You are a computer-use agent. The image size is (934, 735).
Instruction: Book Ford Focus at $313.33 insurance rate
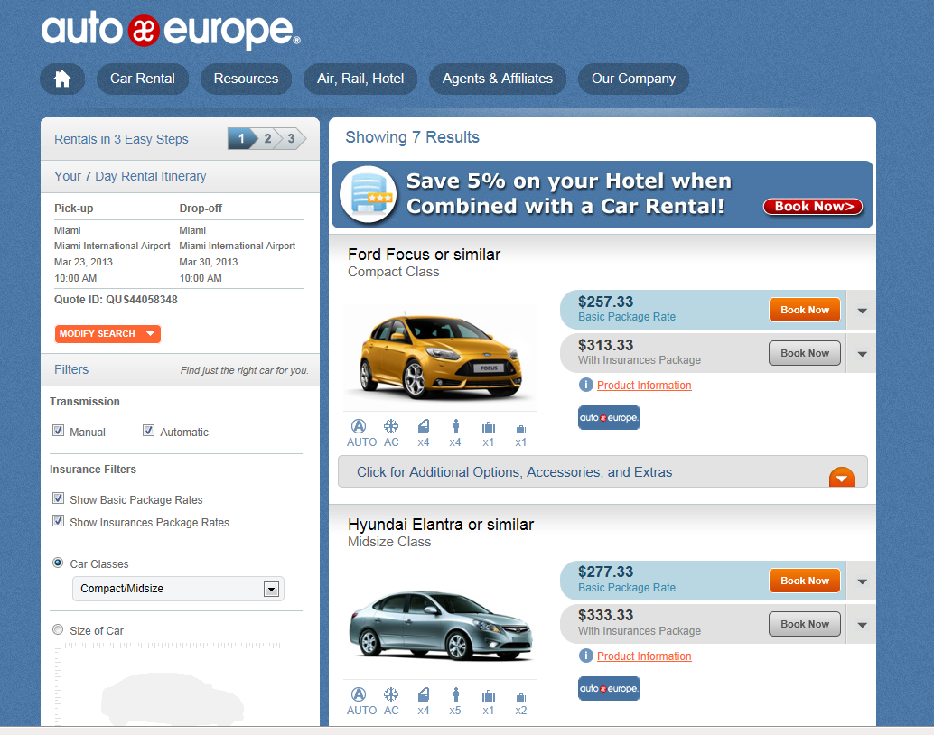805,353
